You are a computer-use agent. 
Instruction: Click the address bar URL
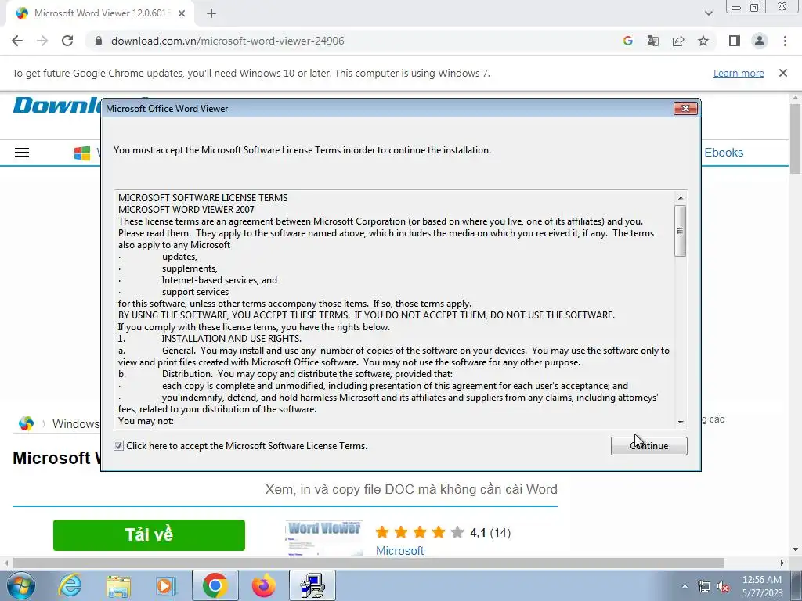click(228, 41)
